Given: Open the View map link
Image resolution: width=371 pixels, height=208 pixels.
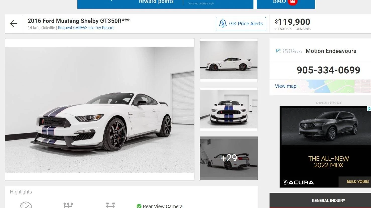Looking at the screenshot, I should pyautogui.click(x=286, y=86).
